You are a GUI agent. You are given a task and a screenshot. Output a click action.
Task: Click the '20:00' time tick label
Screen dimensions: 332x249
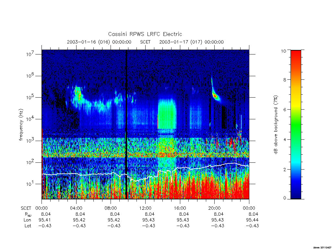click(215, 208)
